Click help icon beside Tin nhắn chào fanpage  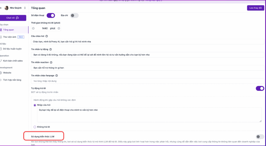tap(56, 75)
